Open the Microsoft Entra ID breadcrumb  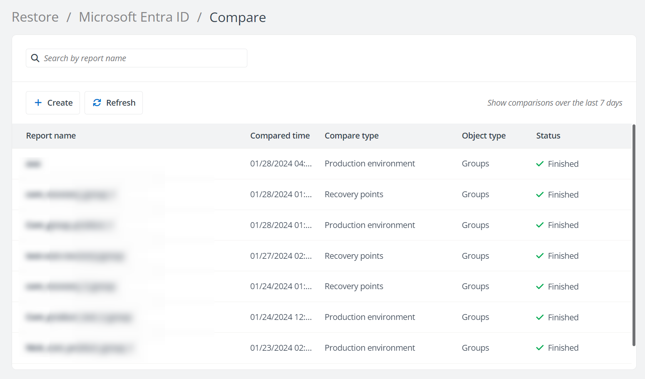tap(134, 17)
